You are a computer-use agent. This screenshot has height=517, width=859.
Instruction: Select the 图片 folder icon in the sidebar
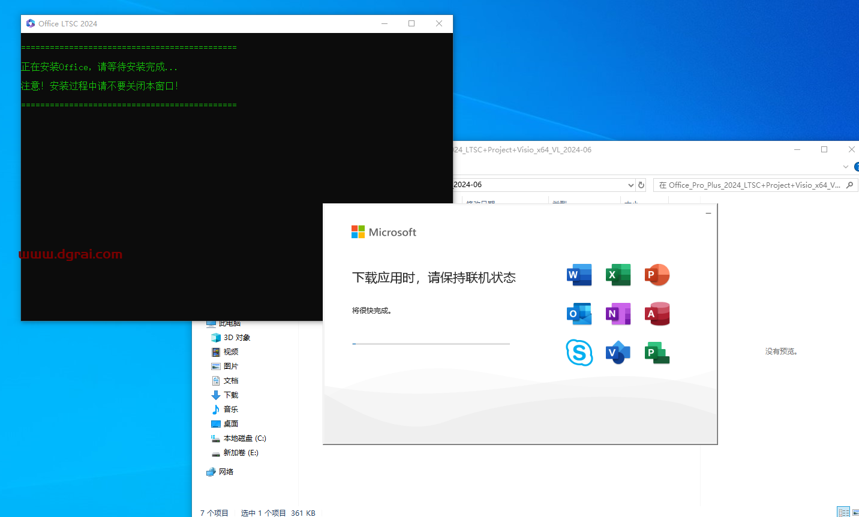point(216,366)
